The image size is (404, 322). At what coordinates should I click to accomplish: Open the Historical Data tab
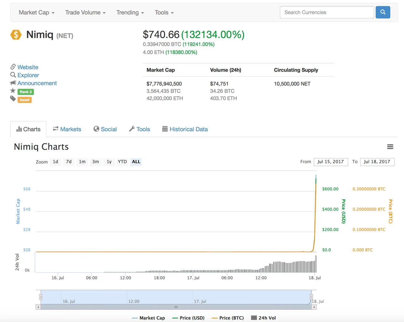(x=185, y=129)
